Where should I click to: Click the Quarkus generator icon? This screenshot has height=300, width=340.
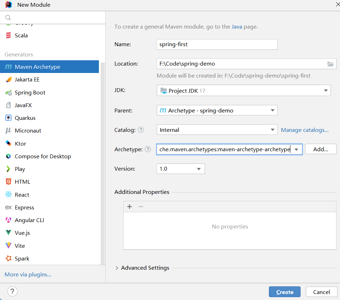tap(8, 118)
